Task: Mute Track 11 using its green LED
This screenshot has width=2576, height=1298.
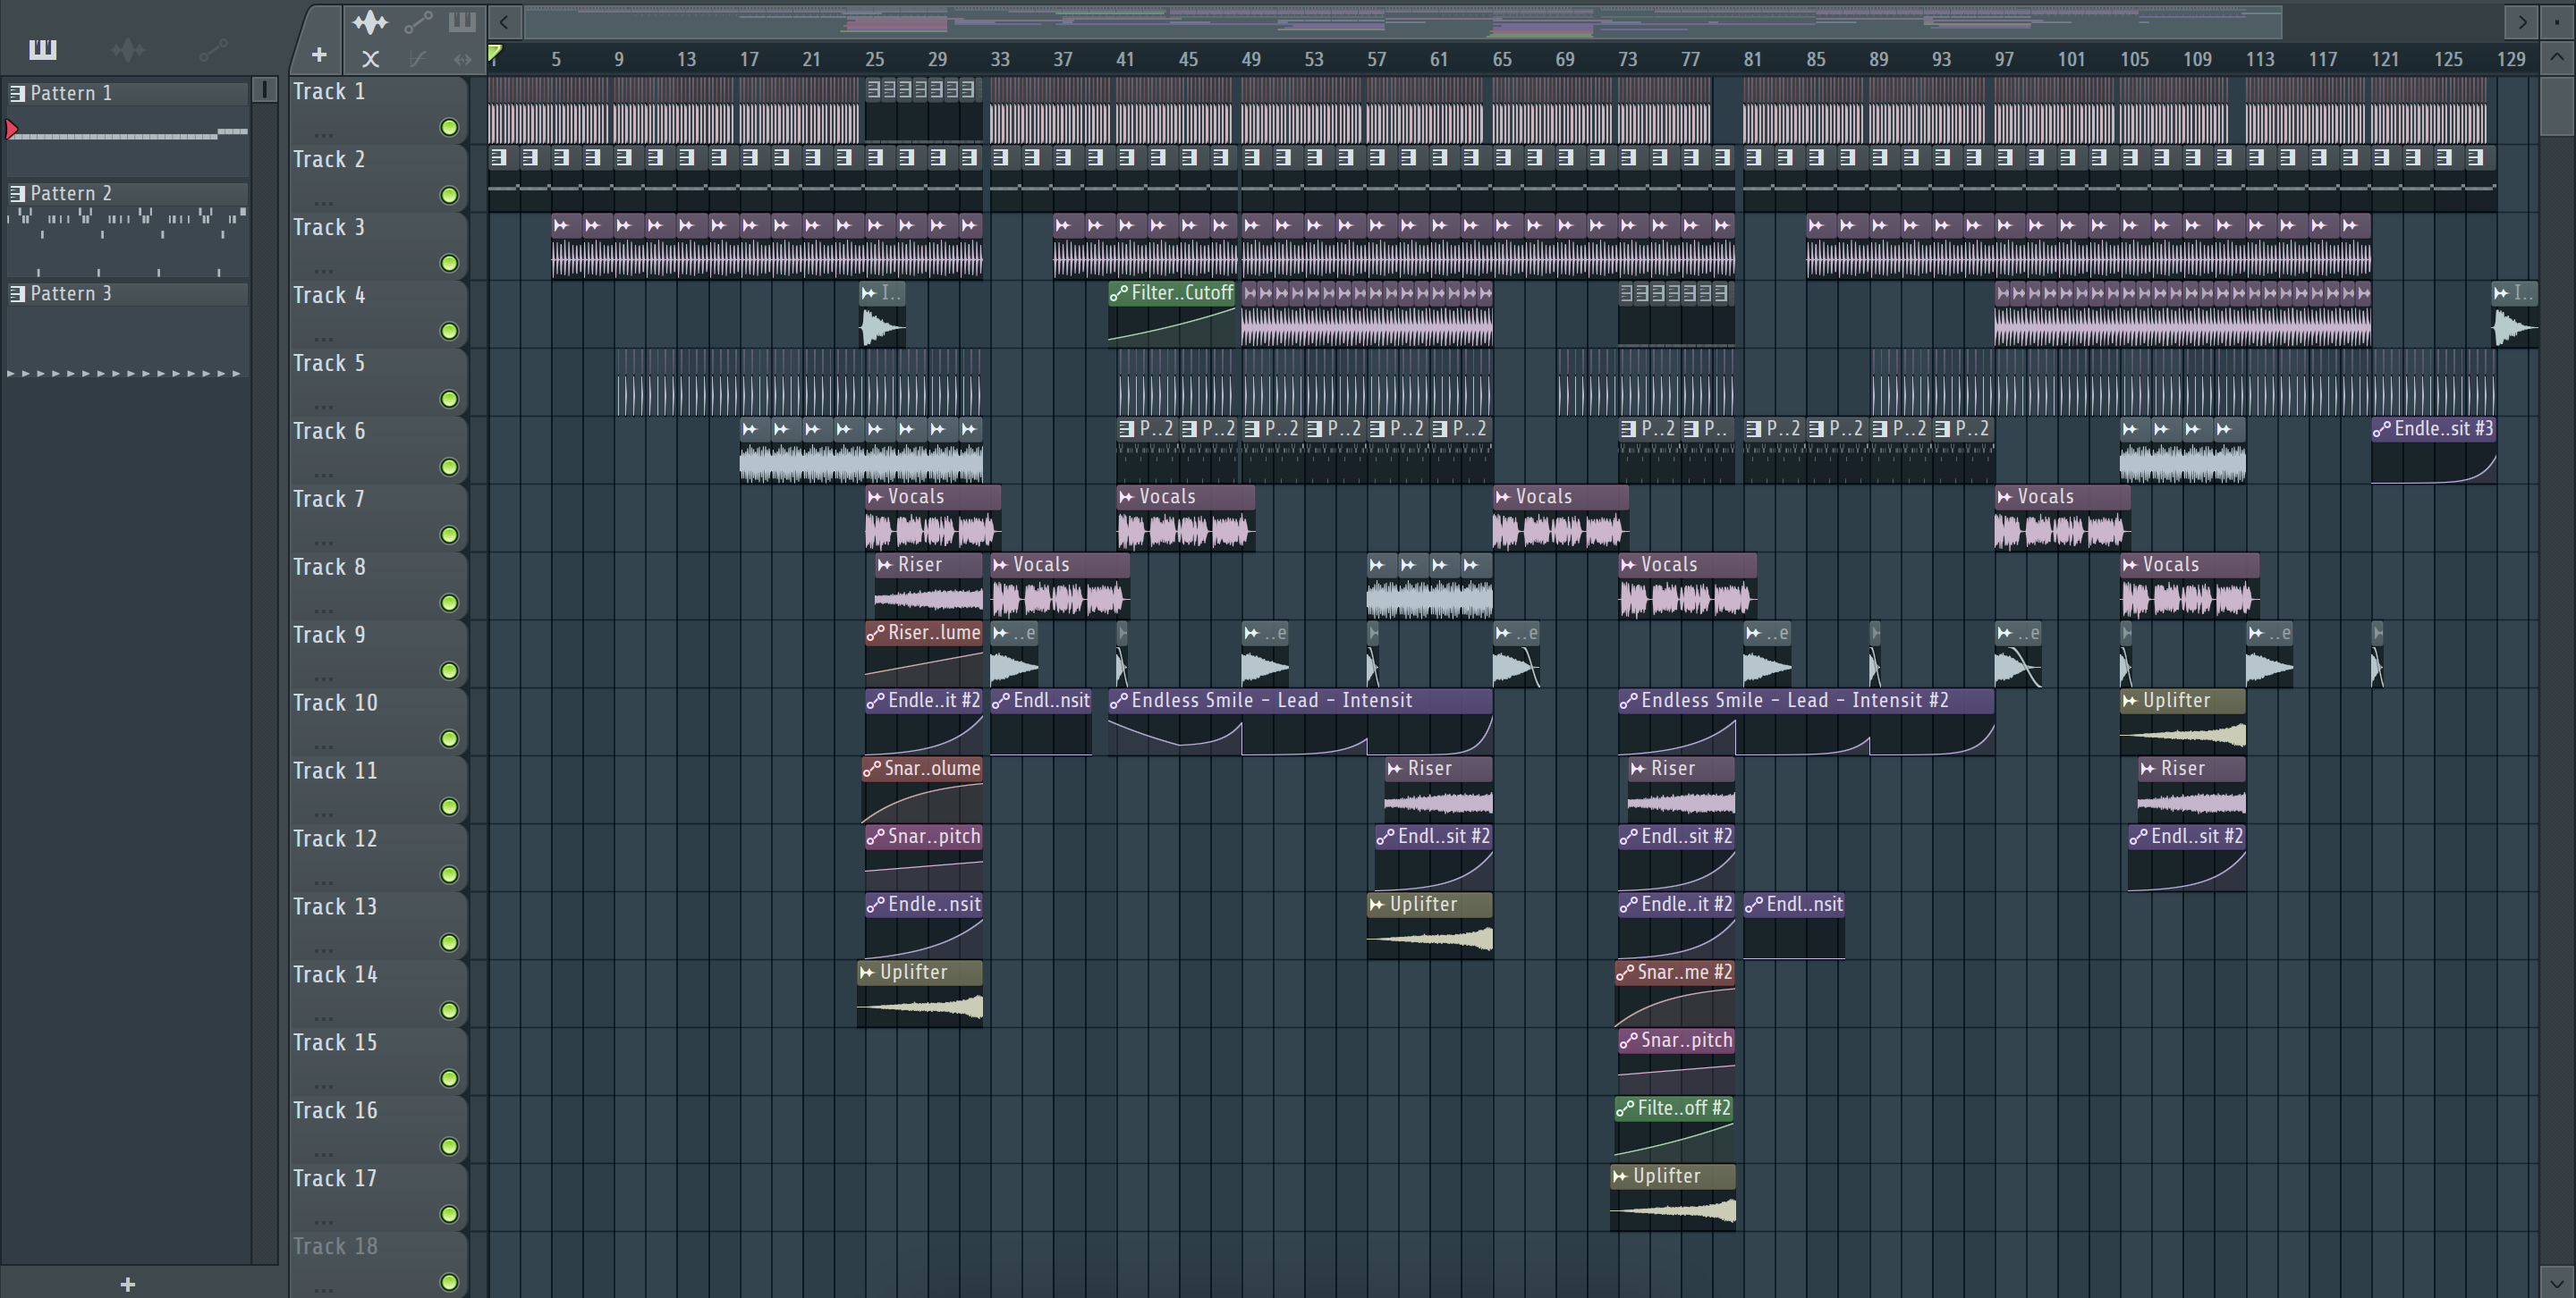Action: click(x=450, y=807)
